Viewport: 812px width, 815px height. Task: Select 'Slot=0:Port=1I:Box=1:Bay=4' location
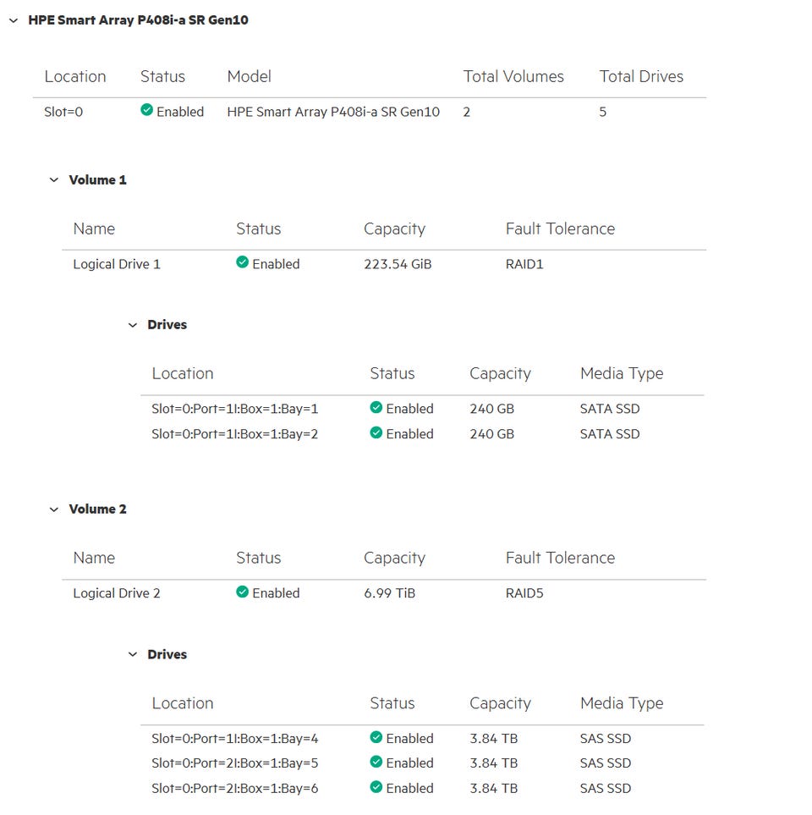[235, 739]
